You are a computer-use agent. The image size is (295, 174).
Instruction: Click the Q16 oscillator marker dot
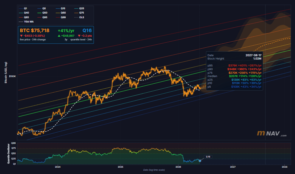(x=200, y=161)
